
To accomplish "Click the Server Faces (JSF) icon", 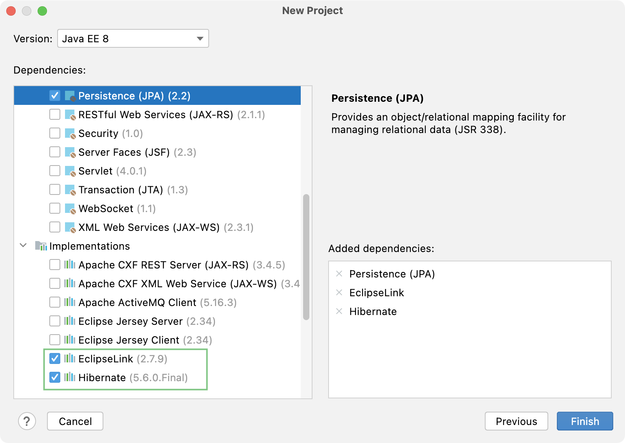I will (x=70, y=152).
